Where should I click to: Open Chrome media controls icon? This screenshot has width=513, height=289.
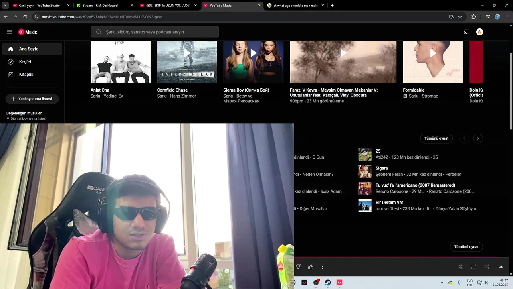pos(488,17)
